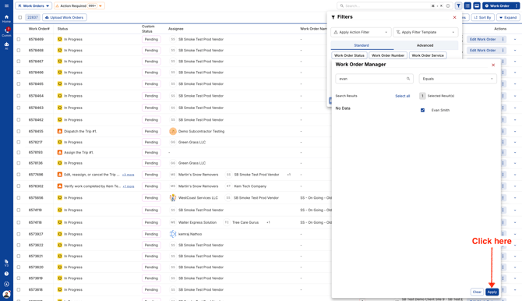The width and height of the screenshot is (522, 301).
Task: Toggle the filter funnel icon in toolbar
Action: [x=458, y=5]
